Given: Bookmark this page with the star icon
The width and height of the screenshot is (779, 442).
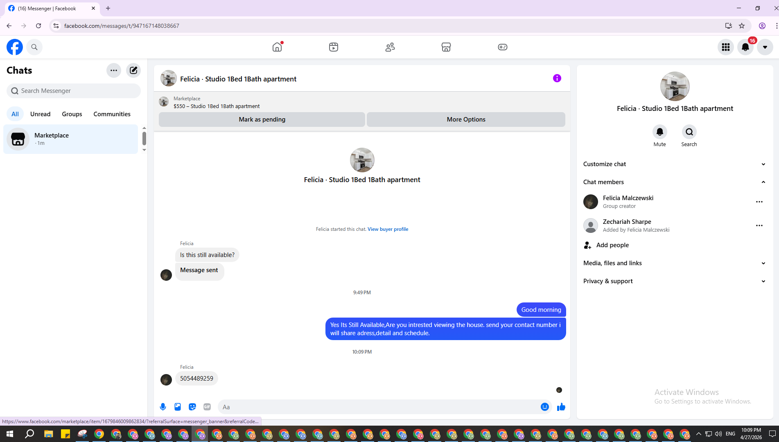Looking at the screenshot, I should click(742, 26).
